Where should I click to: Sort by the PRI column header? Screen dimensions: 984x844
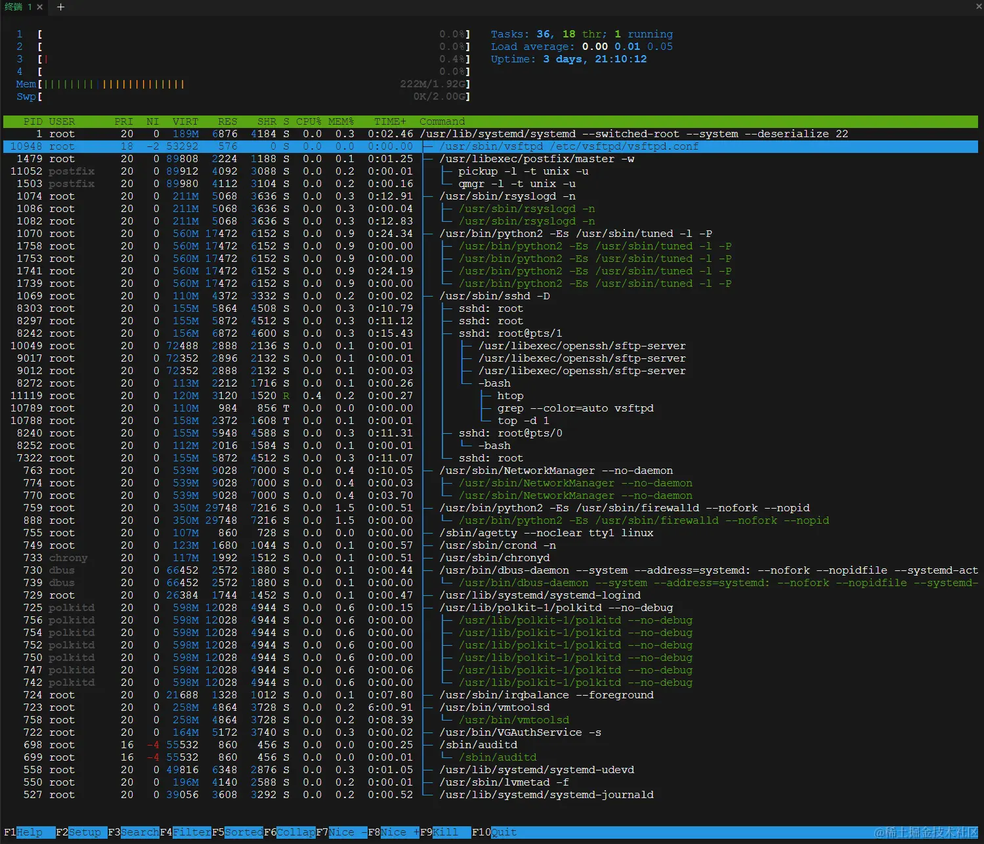pos(123,121)
